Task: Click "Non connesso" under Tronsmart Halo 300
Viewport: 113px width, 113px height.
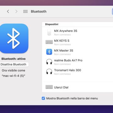Action: (x=62, y=74)
